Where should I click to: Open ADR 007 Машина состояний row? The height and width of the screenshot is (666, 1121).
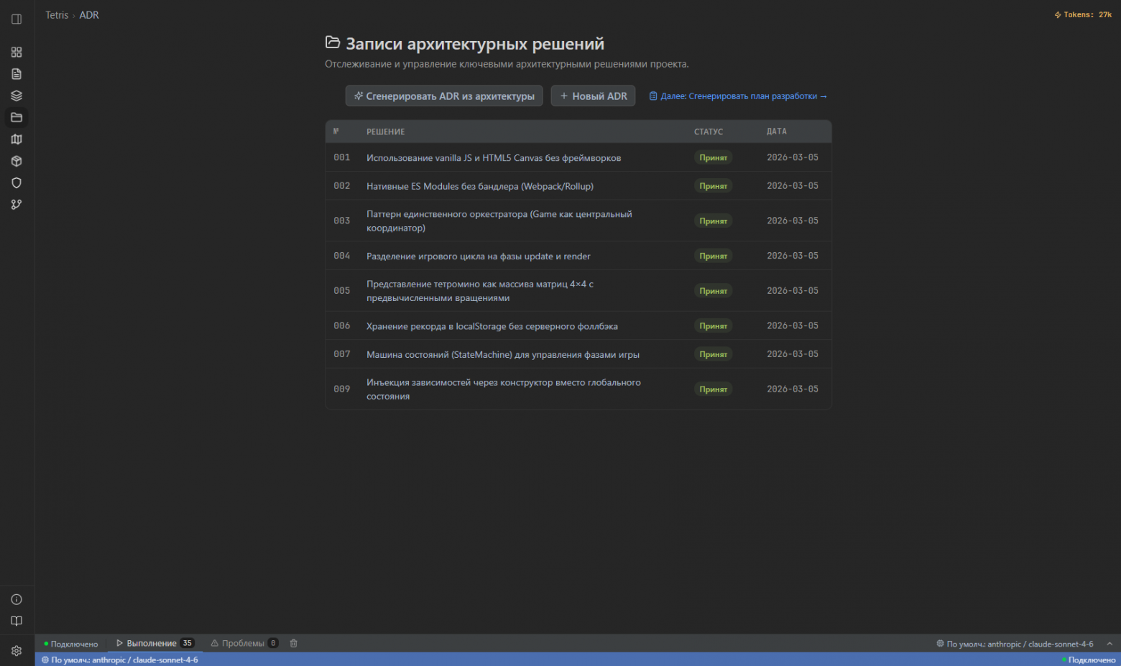(578, 354)
